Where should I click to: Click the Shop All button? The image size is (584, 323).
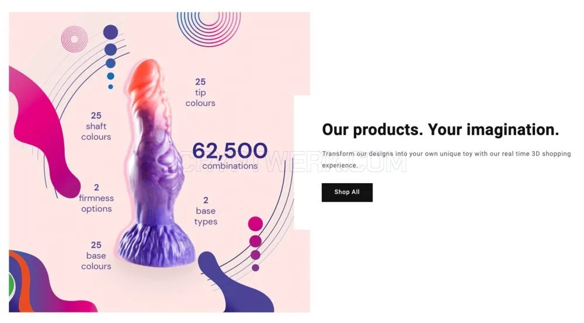347,192
